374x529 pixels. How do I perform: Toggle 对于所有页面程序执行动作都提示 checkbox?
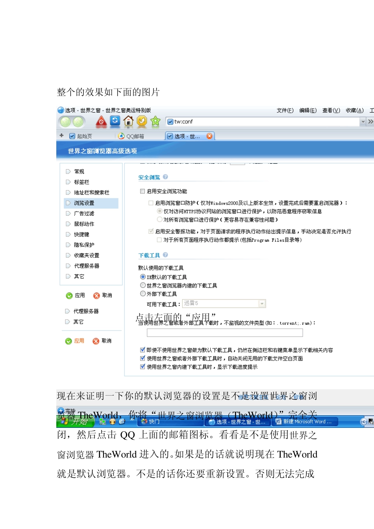point(159,240)
